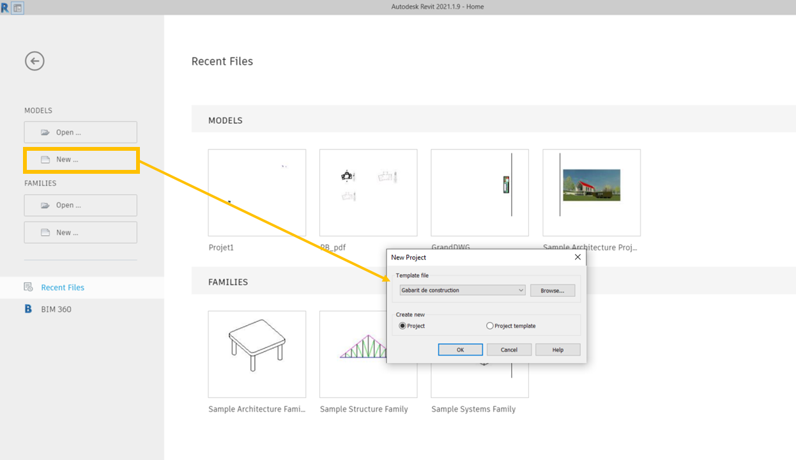This screenshot has width=796, height=460.
Task: Click the 'Projet1' file name
Action: tap(222, 247)
